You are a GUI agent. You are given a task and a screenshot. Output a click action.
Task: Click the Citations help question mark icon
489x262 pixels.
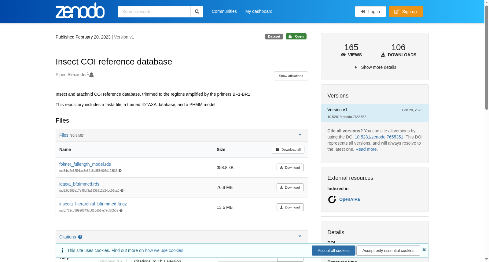click(80, 237)
